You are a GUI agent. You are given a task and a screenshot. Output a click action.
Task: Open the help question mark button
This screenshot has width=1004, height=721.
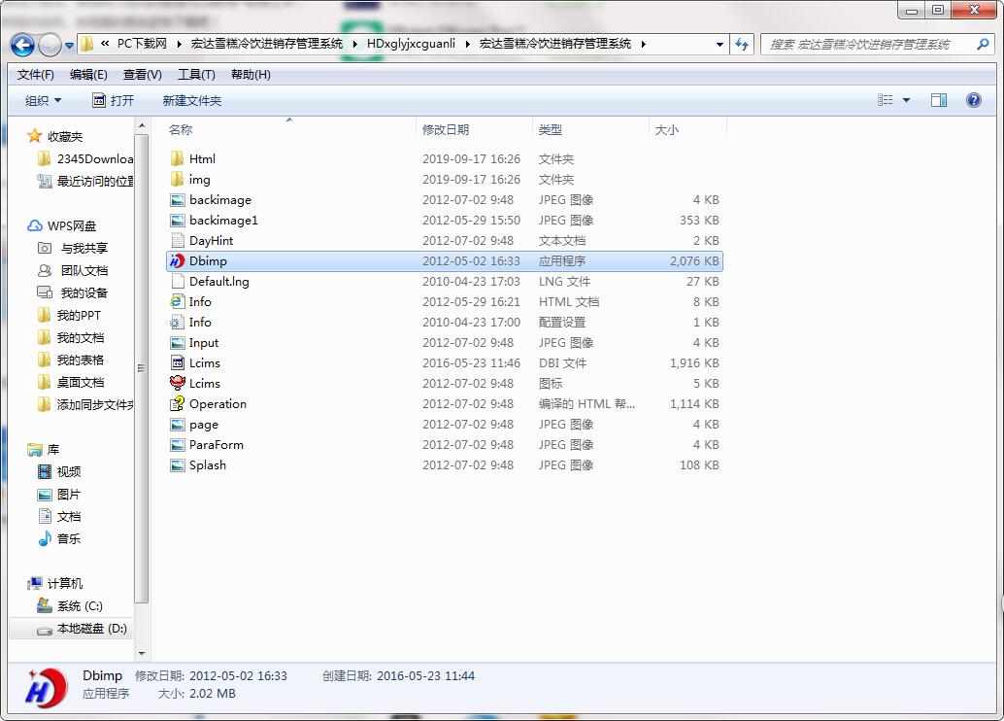973,100
